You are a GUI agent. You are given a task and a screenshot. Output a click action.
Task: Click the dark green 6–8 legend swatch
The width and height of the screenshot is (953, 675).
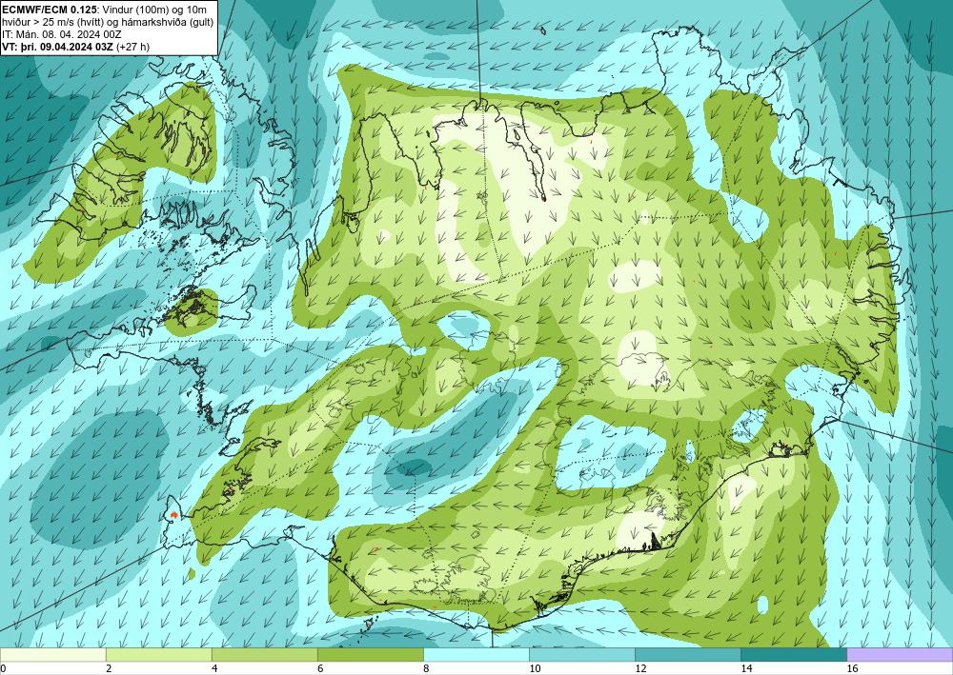coord(370,654)
